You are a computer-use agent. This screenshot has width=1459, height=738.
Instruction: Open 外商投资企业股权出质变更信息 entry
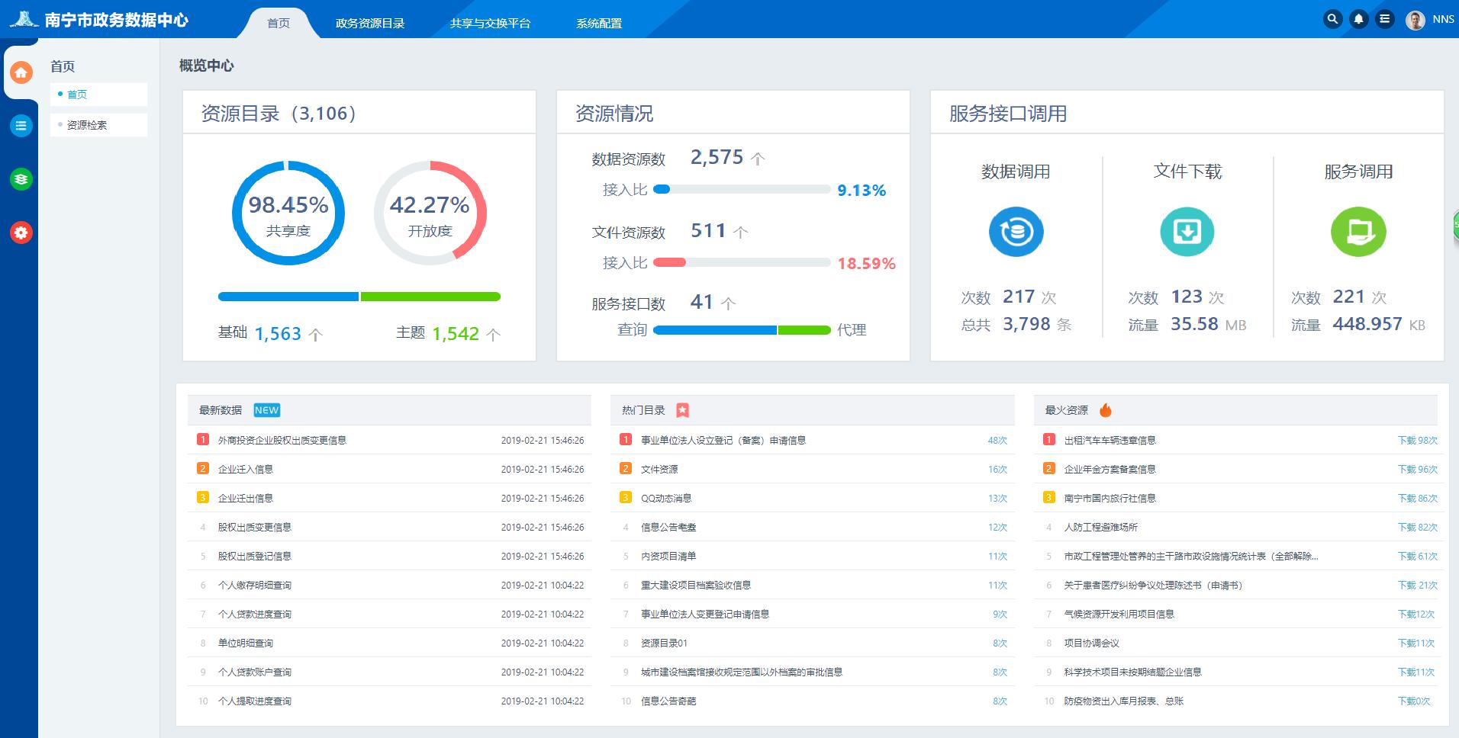(x=282, y=440)
